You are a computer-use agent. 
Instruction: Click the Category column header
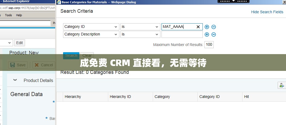pos(175,97)
